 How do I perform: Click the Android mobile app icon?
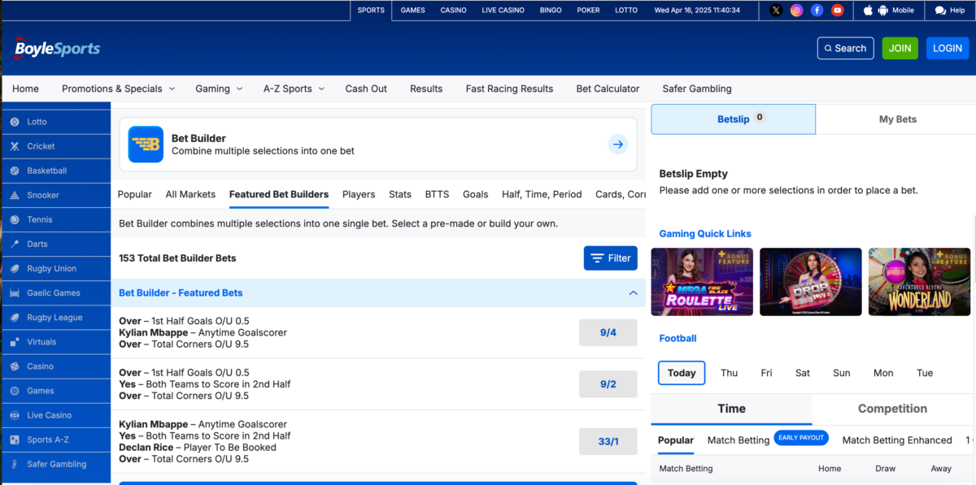pyautogui.click(x=884, y=11)
